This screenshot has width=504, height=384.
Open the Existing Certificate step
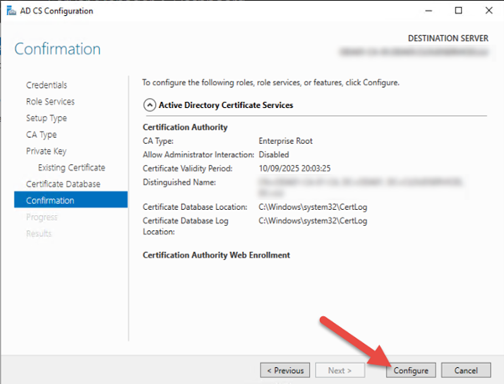tap(71, 167)
